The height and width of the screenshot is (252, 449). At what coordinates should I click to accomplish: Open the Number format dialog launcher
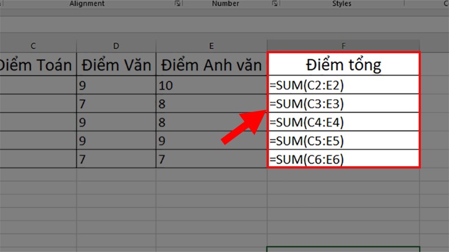[x=274, y=3]
